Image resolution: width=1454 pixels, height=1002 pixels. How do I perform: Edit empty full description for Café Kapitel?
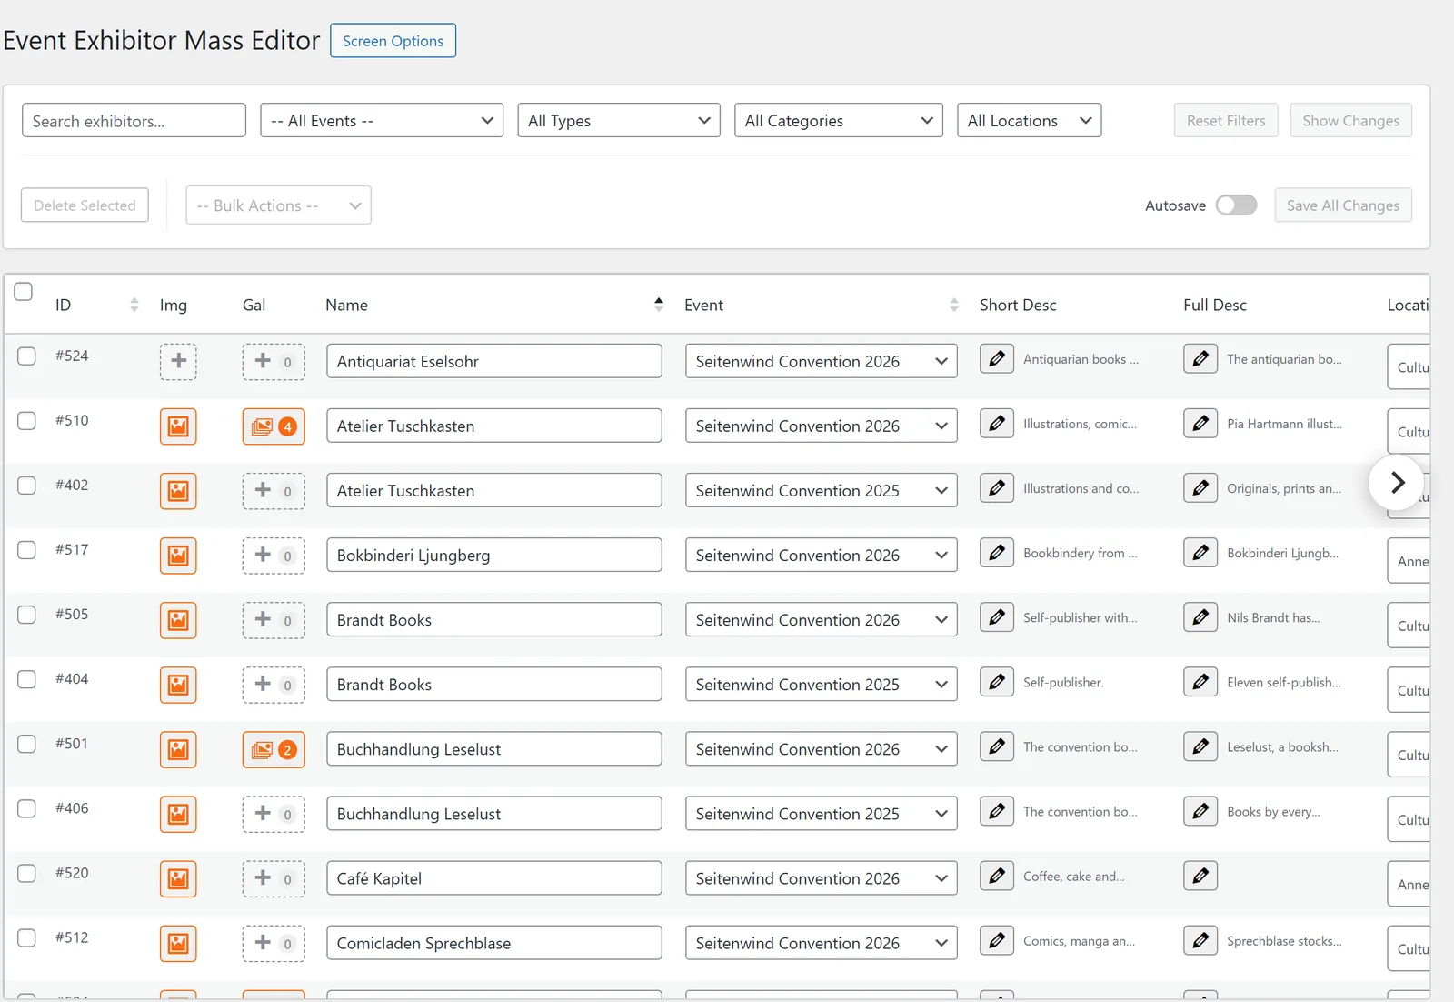point(1200,876)
